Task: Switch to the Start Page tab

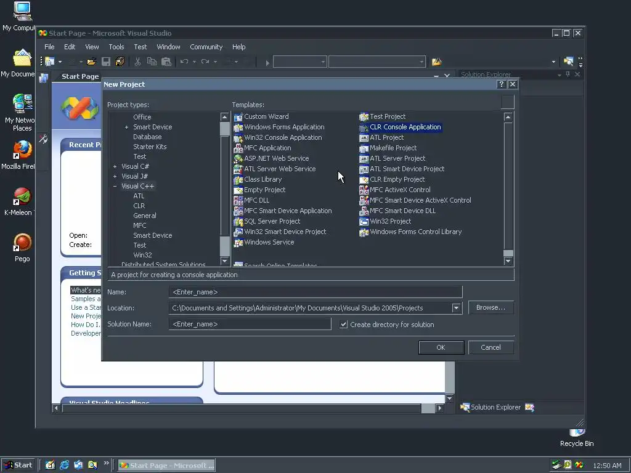Action: point(80,76)
